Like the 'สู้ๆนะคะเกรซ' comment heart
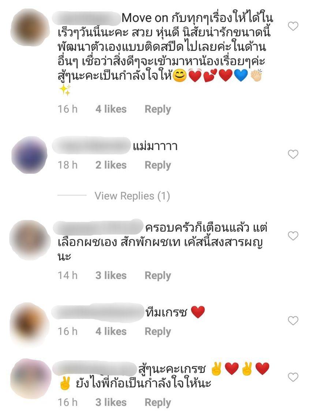318x415 pixels. coord(293,377)
